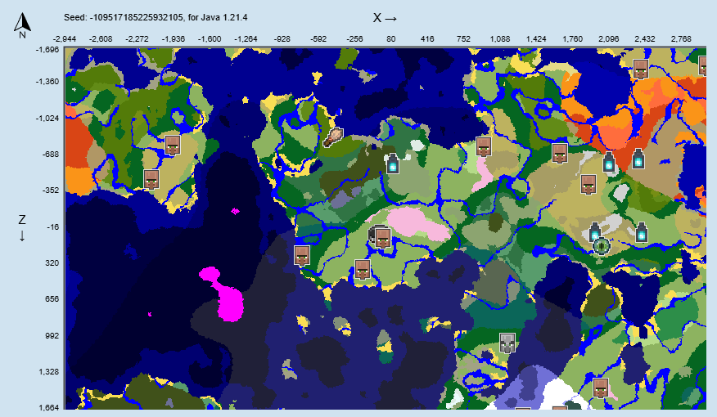Click the X axis arrow label
Screen dimensions: 717x417
(386, 17)
